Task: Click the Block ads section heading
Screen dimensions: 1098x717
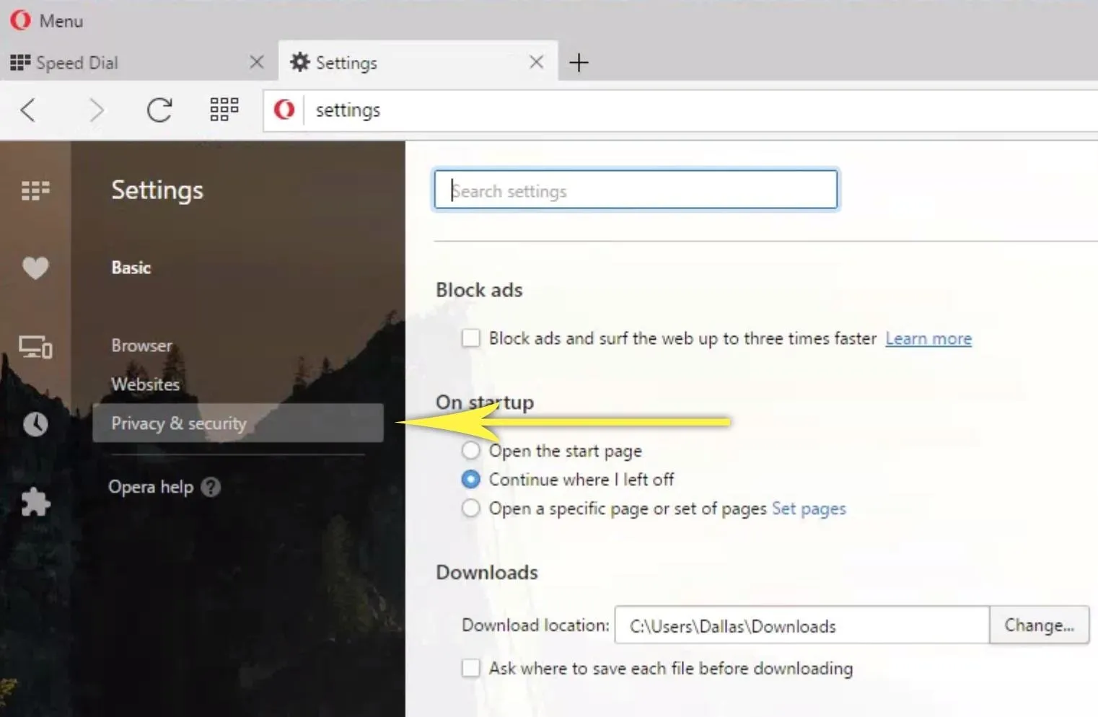Action: [479, 290]
